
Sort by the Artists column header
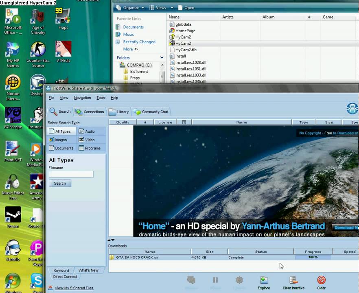pos(240,17)
